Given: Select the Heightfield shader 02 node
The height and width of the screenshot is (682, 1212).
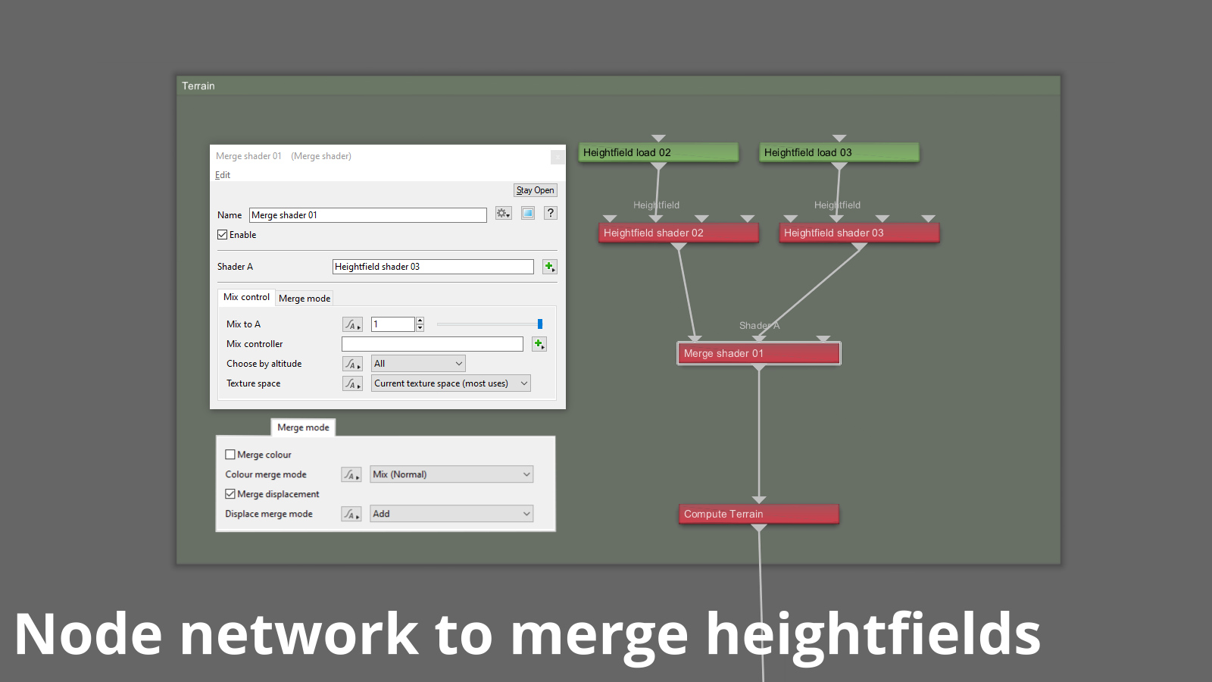Looking at the screenshot, I should [679, 233].
